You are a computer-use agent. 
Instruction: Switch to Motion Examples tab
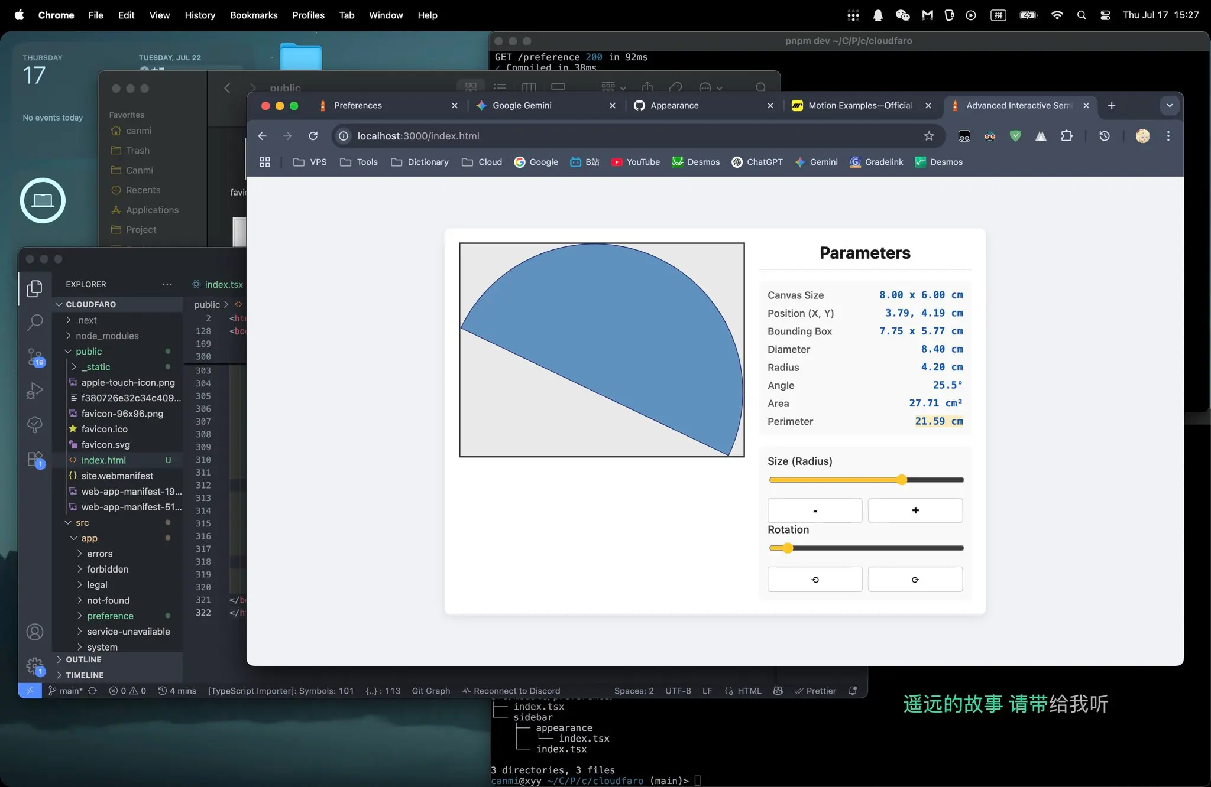860,105
